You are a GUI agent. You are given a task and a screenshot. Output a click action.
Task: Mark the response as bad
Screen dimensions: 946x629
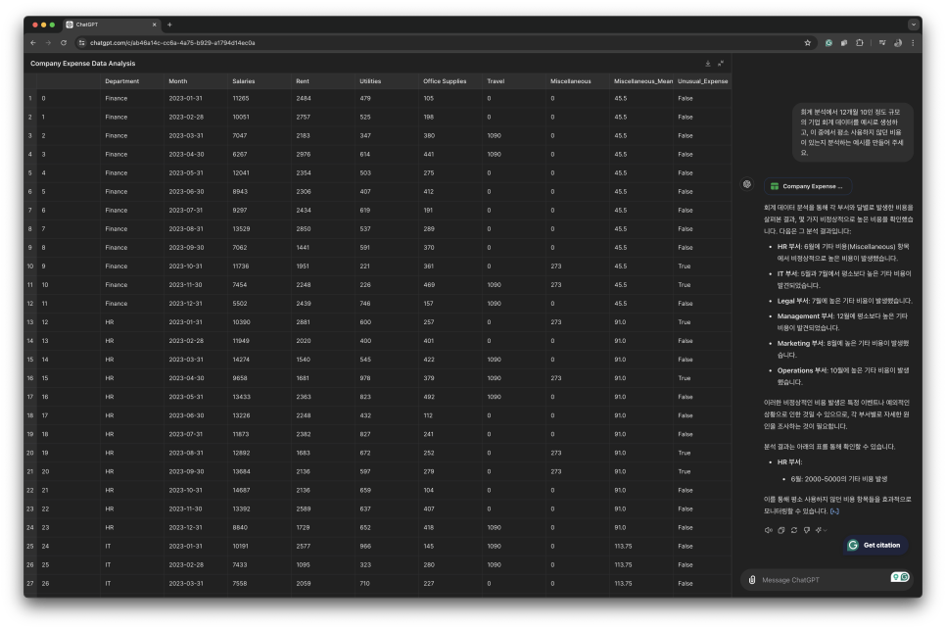pyautogui.click(x=807, y=530)
